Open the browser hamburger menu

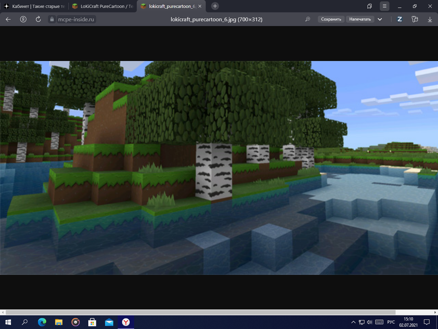[384, 6]
